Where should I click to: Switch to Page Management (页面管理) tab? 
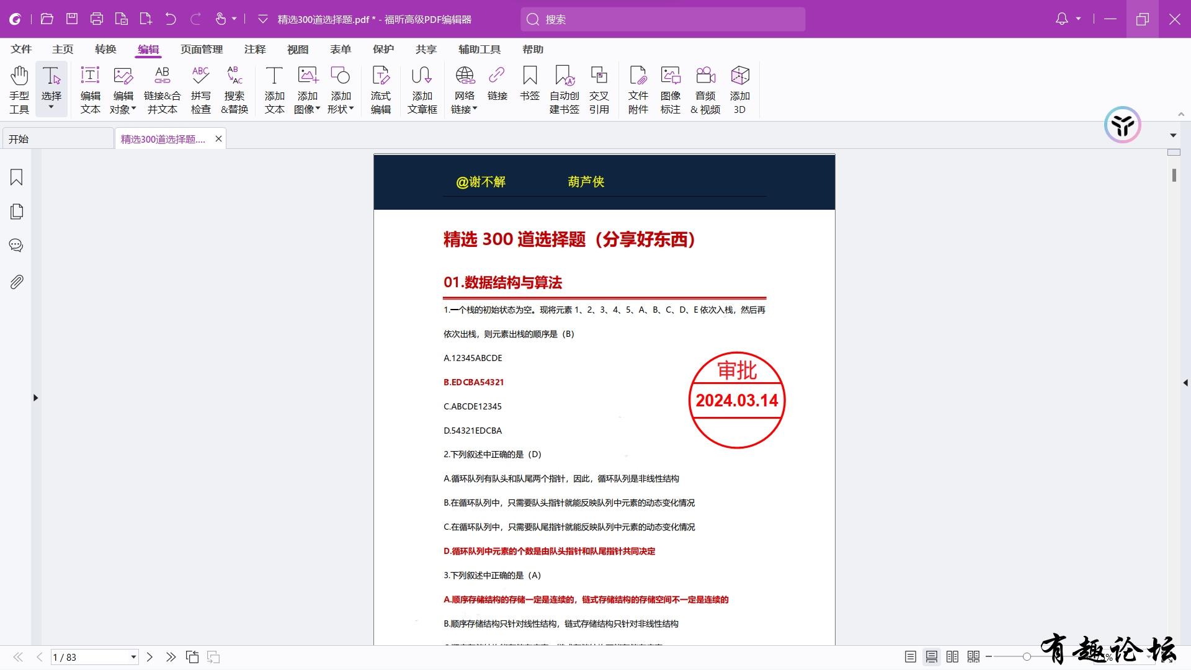point(202,49)
